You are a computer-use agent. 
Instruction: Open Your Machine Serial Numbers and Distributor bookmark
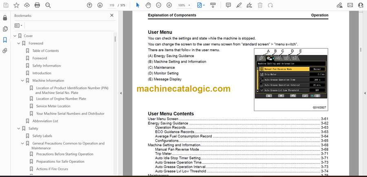[x=70, y=114]
